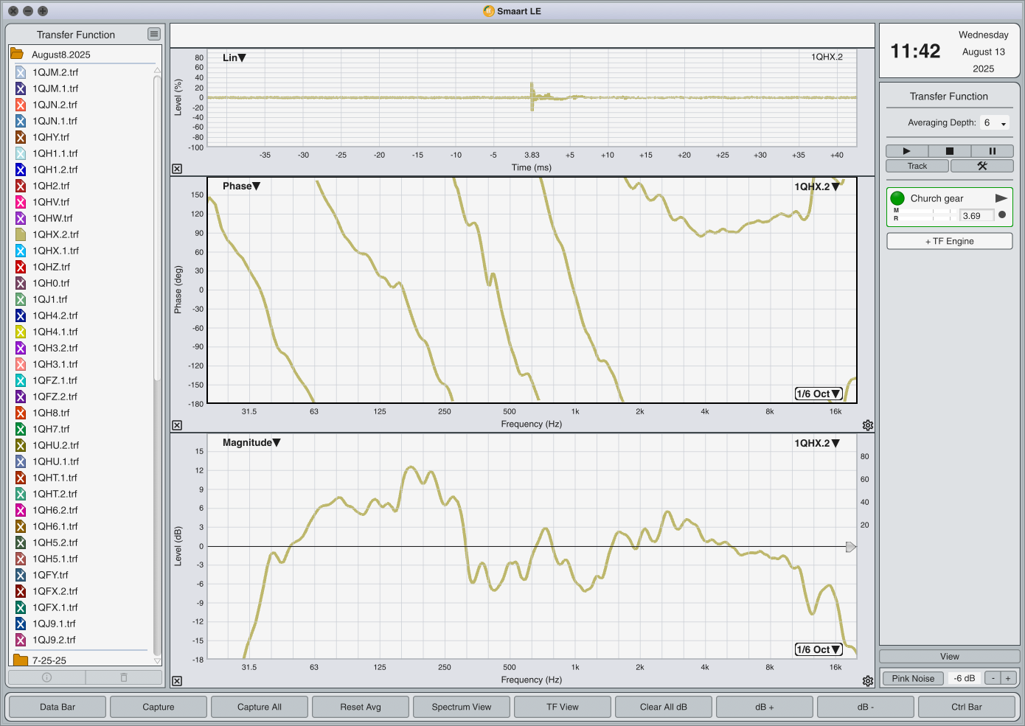This screenshot has width=1025, height=726.
Task: Open the magnitude graph settings gear
Action: click(868, 681)
